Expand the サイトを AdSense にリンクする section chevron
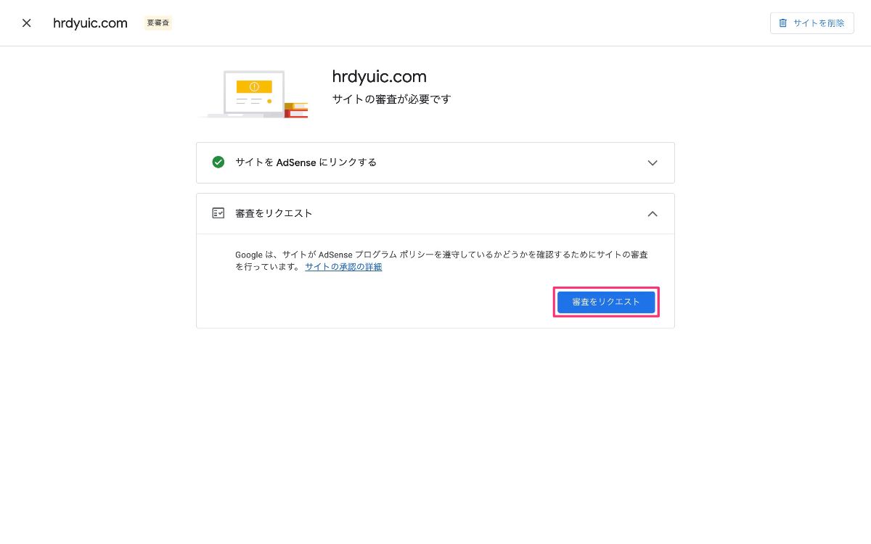Screen dimensions: 871x544 (x=653, y=162)
